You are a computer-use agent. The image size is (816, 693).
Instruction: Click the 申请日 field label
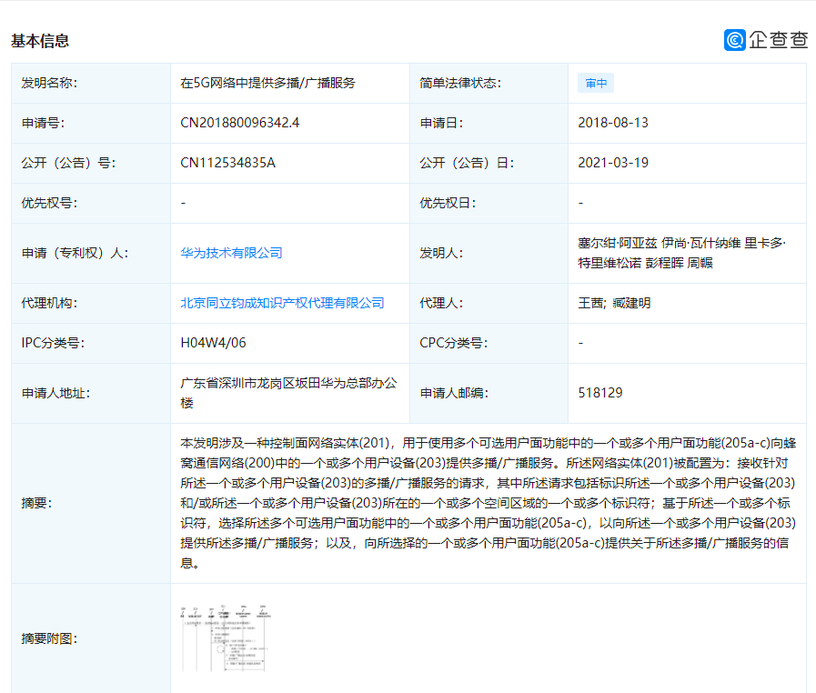click(441, 123)
